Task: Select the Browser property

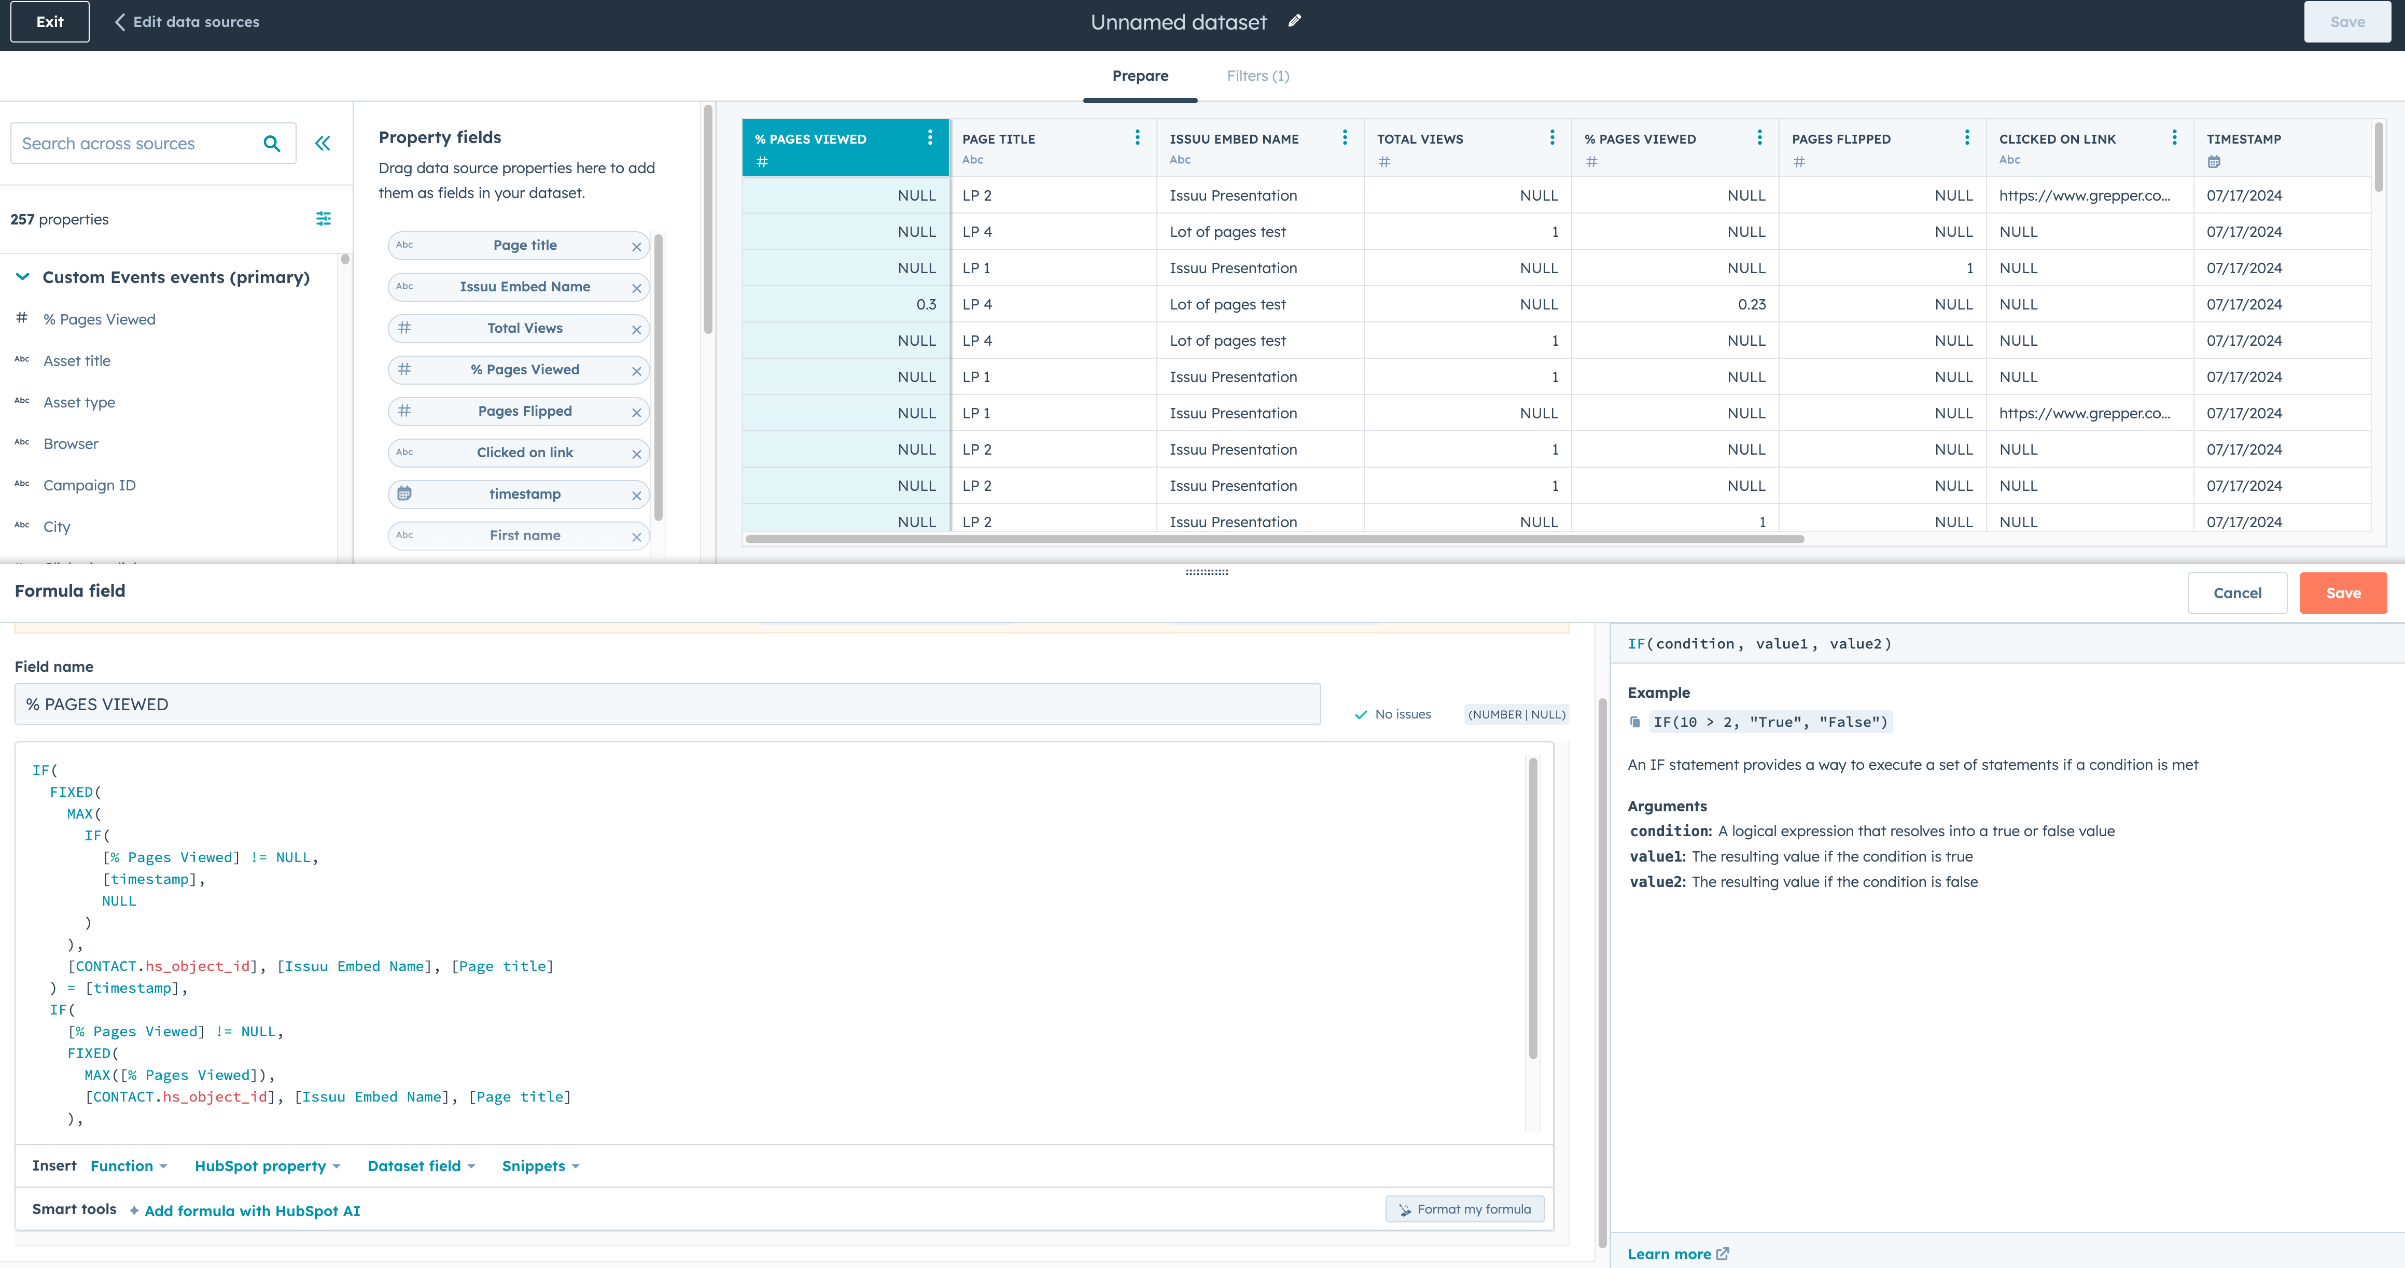Action: 71,443
